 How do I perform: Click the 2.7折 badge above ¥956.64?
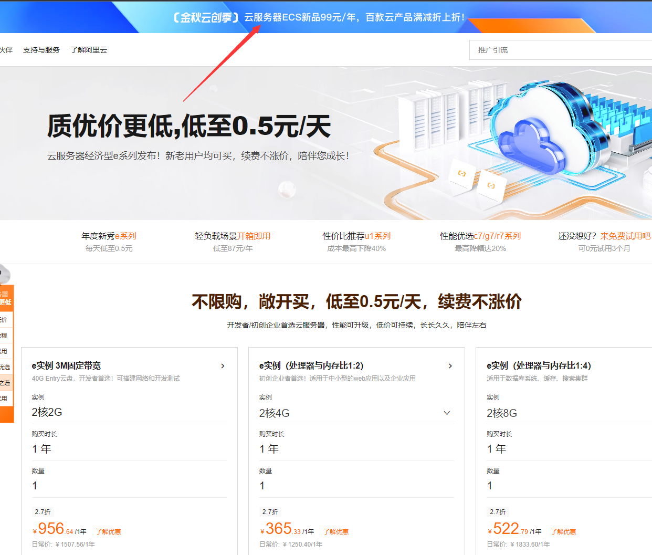43,511
